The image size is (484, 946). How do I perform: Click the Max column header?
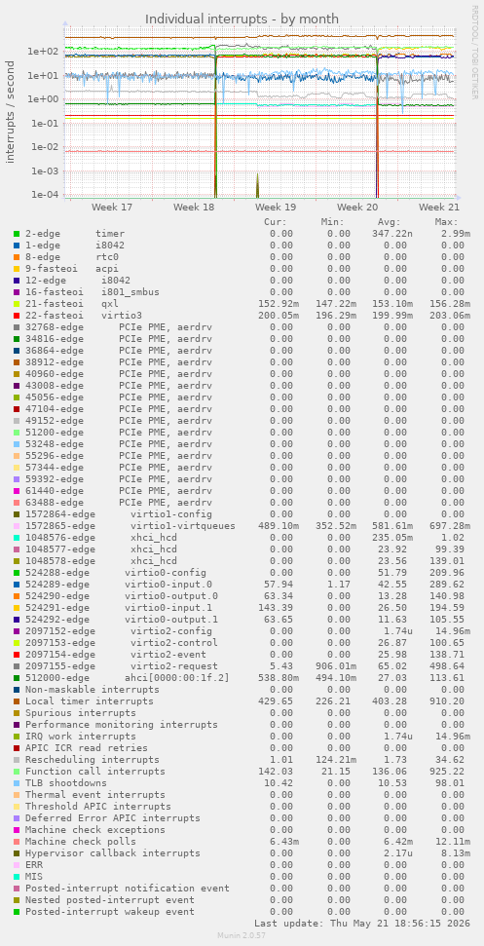click(x=447, y=222)
